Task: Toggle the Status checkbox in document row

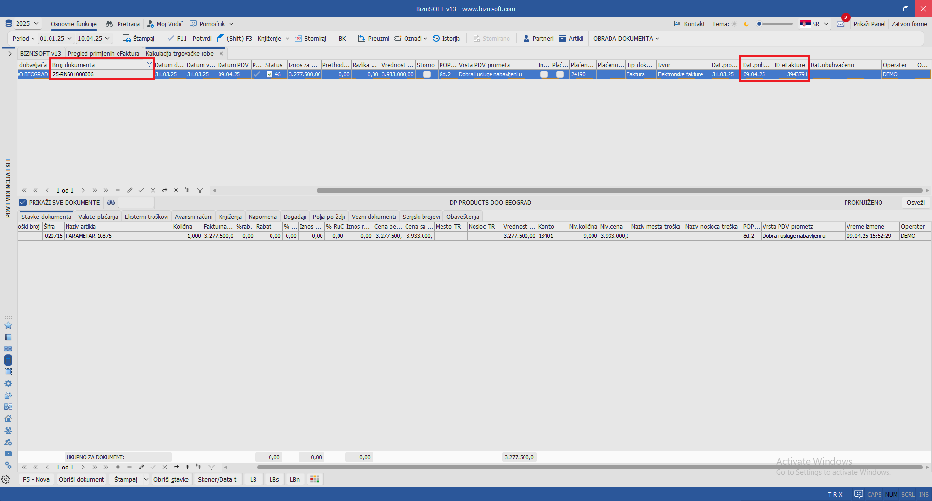Action: [270, 74]
